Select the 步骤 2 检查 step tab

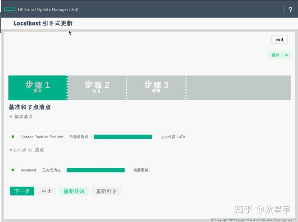tap(97, 87)
